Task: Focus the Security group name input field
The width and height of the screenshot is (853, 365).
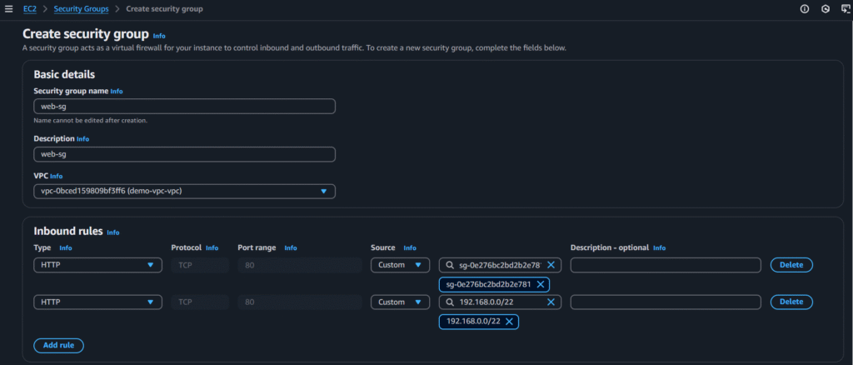Action: point(184,107)
